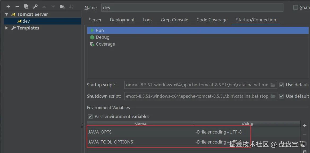Screen dimensions: 310x153
Task: Collapse the Tomcat Server tree node
Action: coord(7,14)
